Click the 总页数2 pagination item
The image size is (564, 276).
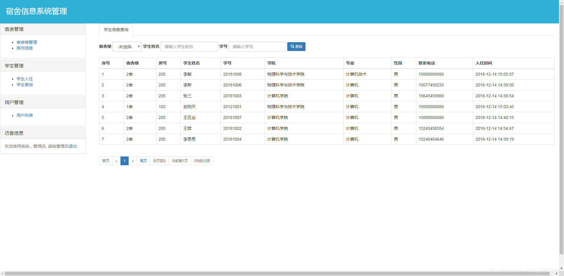point(159,161)
